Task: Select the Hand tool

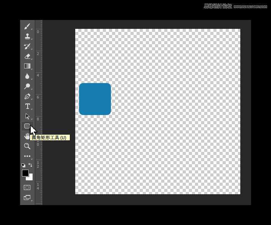Action: [26, 137]
